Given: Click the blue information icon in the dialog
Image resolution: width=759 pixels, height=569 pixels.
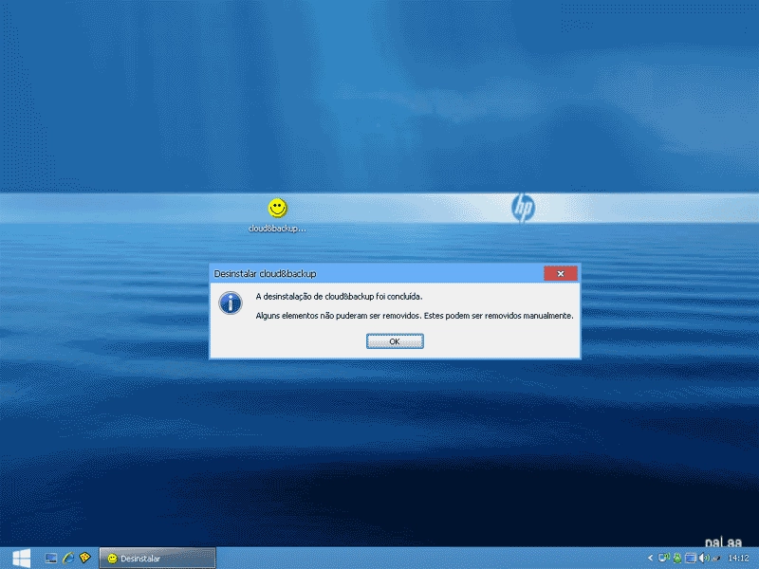Looking at the screenshot, I should [231, 303].
